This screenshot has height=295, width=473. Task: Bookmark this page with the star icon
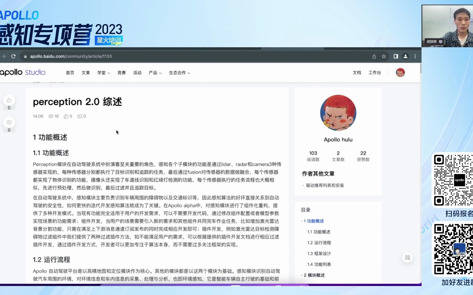[x=384, y=56]
